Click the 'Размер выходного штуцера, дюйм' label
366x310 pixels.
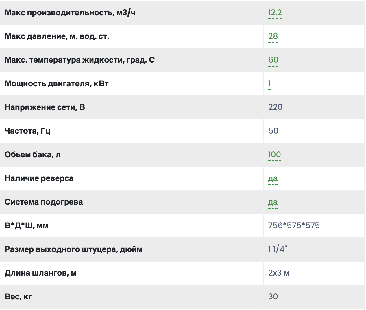point(73,249)
